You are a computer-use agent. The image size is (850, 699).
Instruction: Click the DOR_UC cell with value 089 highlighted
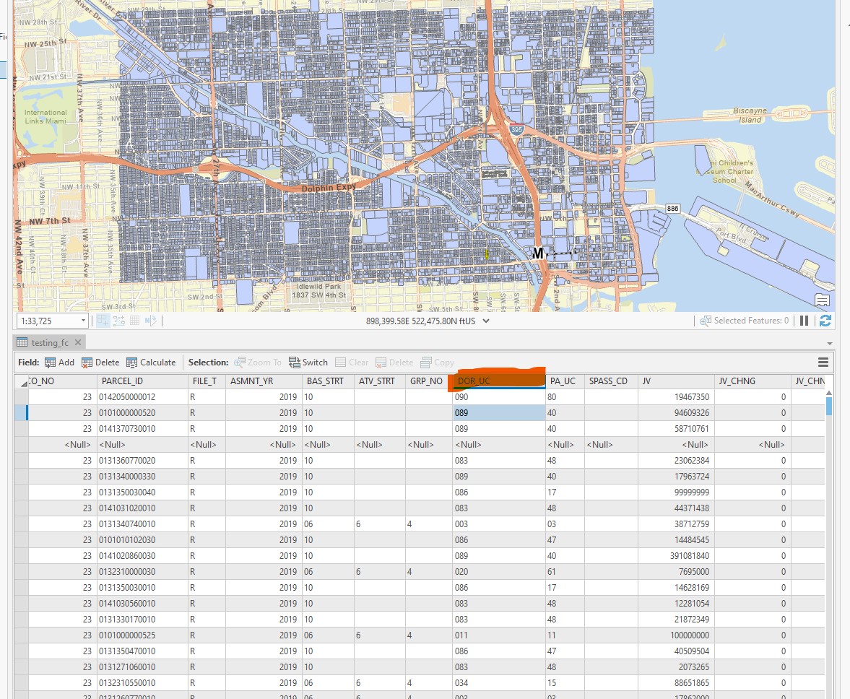pos(498,413)
